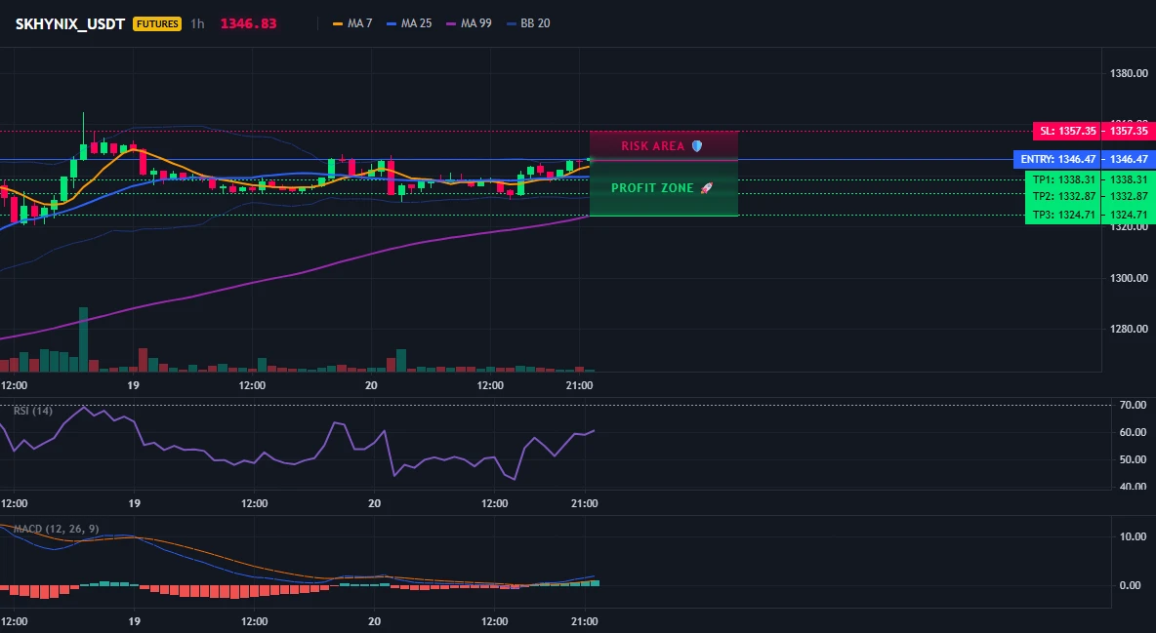Click the yellow FUTURES badge
The image size is (1156, 633).
point(157,23)
